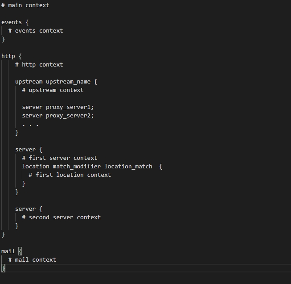Select the "# http context" comment

click(x=39, y=65)
